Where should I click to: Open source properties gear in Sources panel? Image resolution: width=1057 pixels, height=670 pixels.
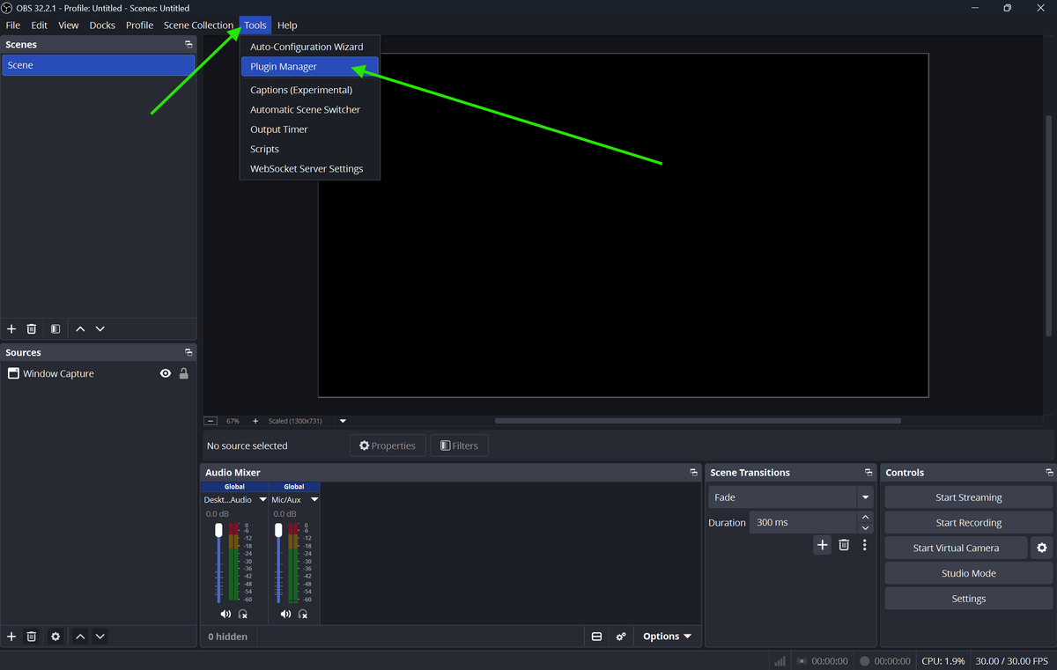[x=55, y=637]
